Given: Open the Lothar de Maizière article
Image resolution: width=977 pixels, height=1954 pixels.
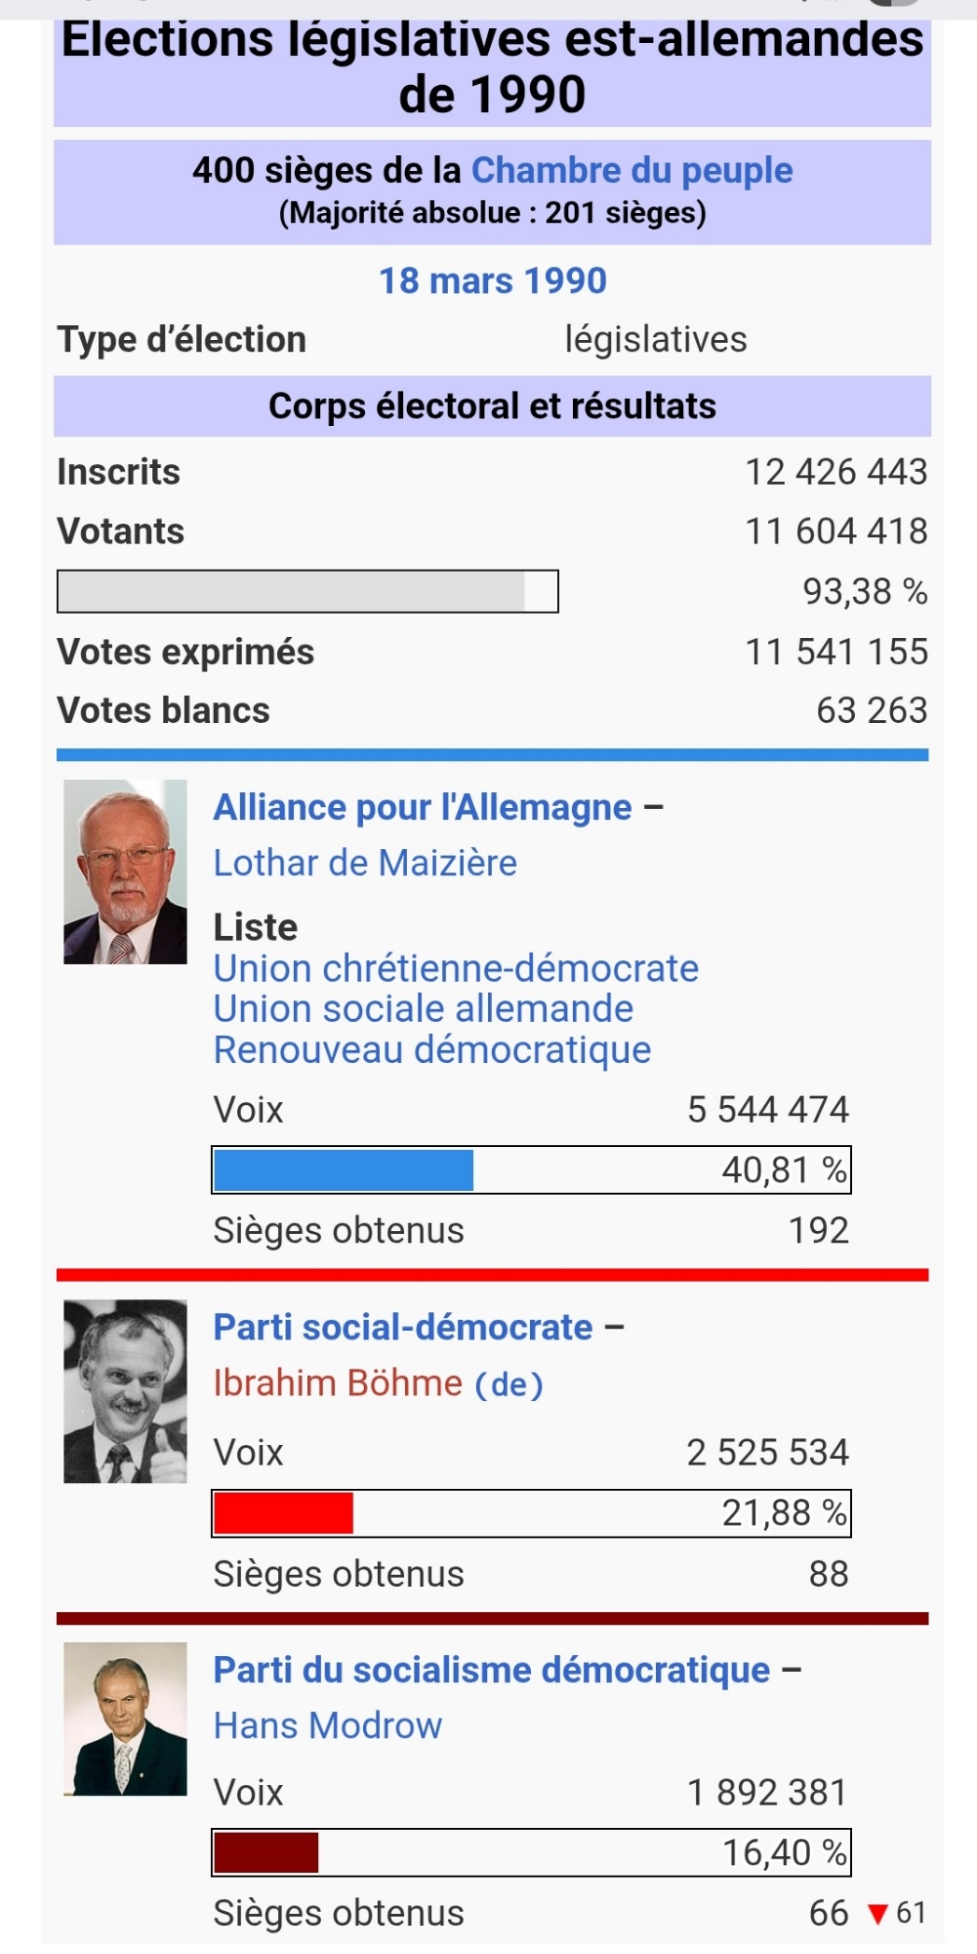Looking at the screenshot, I should tap(365, 864).
